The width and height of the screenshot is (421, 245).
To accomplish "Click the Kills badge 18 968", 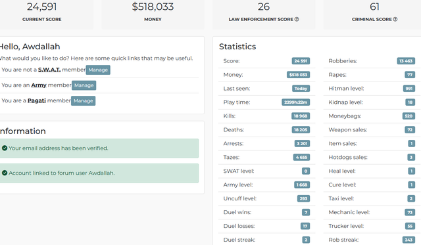I will pos(301,116).
